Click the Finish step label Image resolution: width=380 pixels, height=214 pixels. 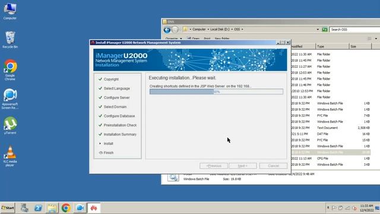[108, 153]
